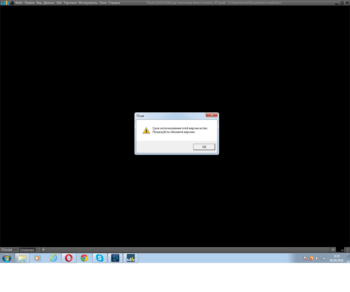The height and width of the screenshot is (292, 350).
Task: Open the Правка menu
Action: (x=29, y=3)
